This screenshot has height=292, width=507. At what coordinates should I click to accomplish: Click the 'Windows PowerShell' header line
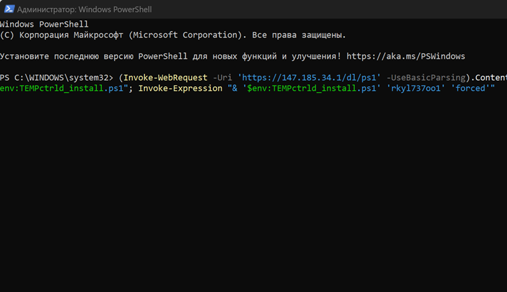44,24
